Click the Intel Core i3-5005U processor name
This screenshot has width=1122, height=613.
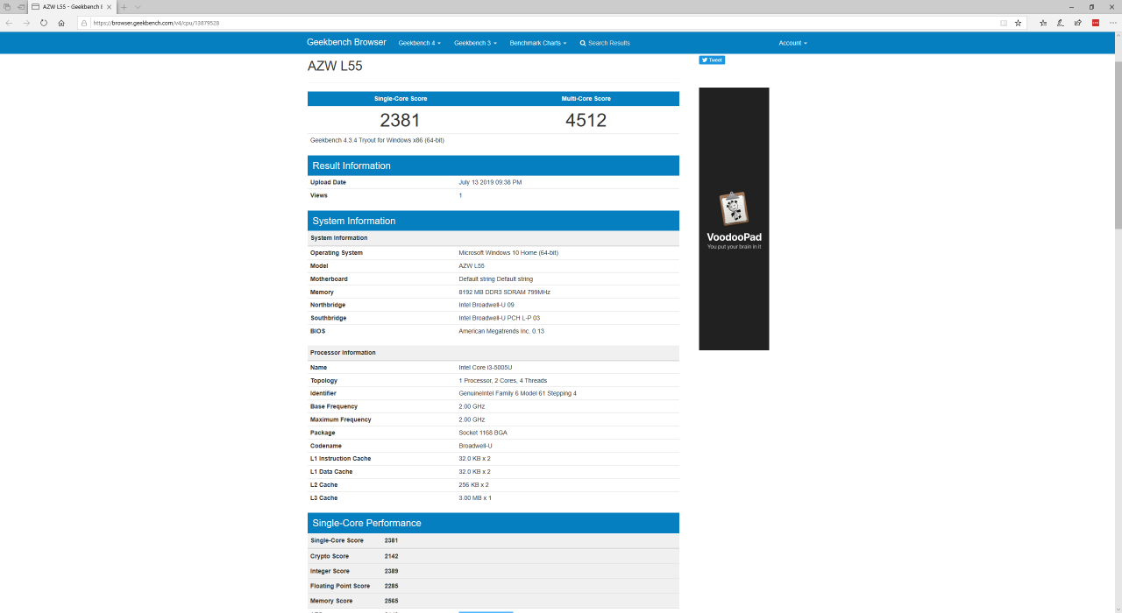(x=486, y=368)
